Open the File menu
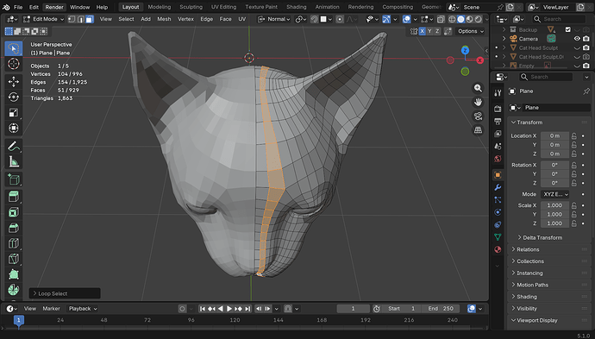 point(18,7)
